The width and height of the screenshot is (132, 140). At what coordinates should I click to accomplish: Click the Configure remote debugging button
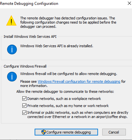tap(66, 132)
